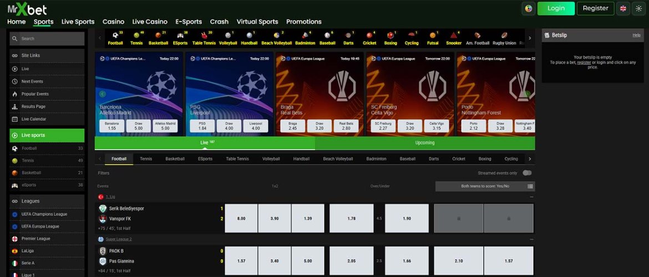Select the Tennis icon in sports carousel

[x=136, y=35]
